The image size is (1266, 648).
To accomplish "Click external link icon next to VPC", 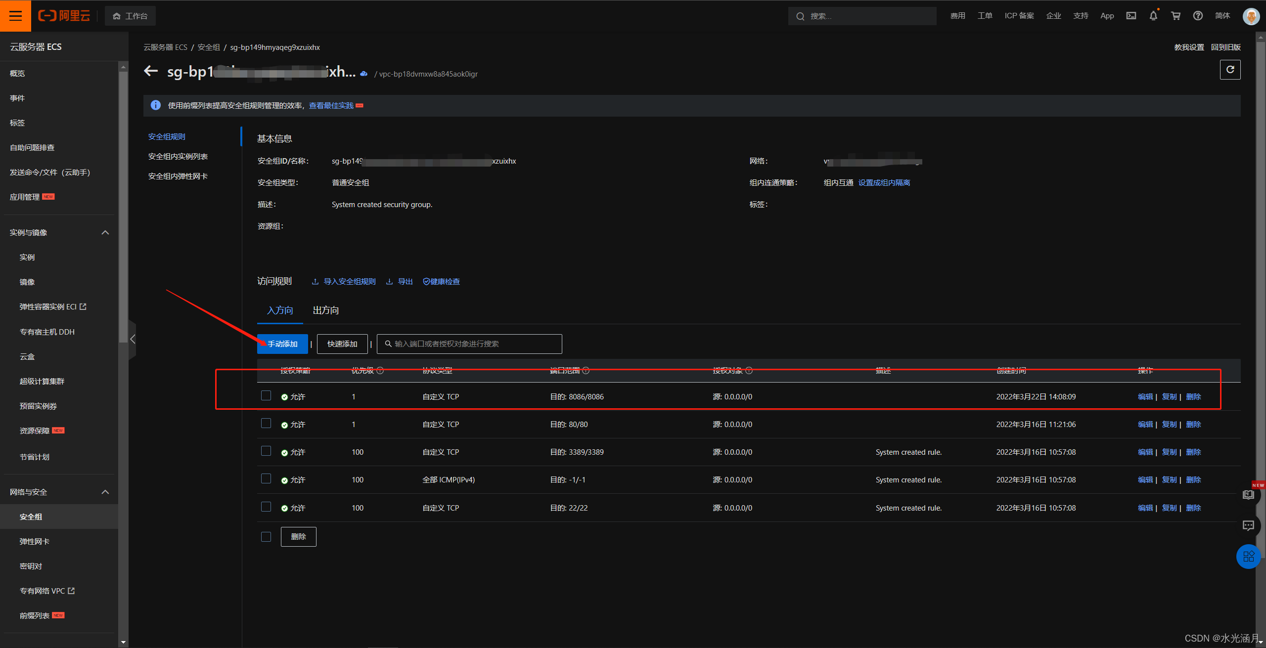I will pos(71,591).
